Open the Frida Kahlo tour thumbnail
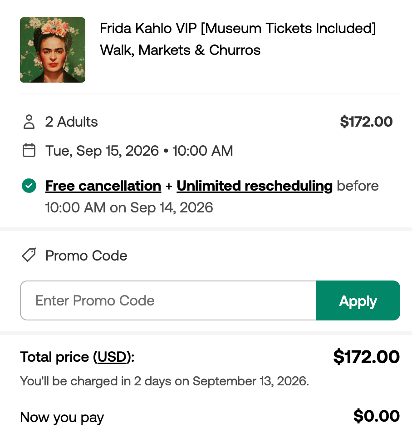The image size is (412, 443). click(53, 50)
